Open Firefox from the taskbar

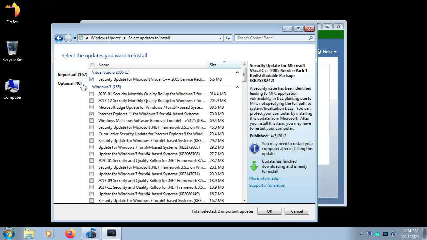pyautogui.click(x=70, y=234)
